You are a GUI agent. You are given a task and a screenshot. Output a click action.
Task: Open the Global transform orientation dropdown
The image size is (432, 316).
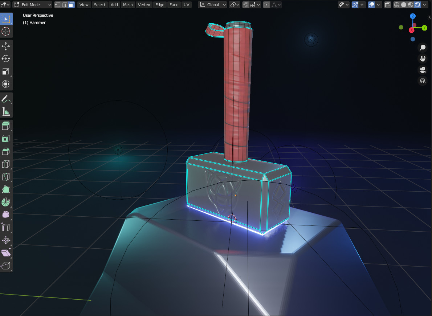click(x=212, y=5)
